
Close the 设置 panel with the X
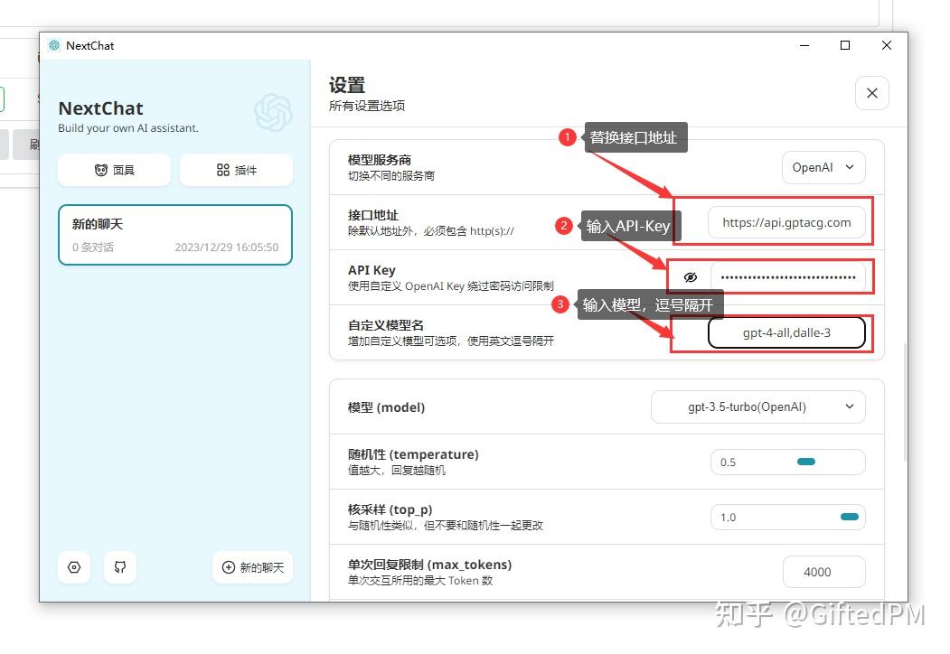point(871,93)
